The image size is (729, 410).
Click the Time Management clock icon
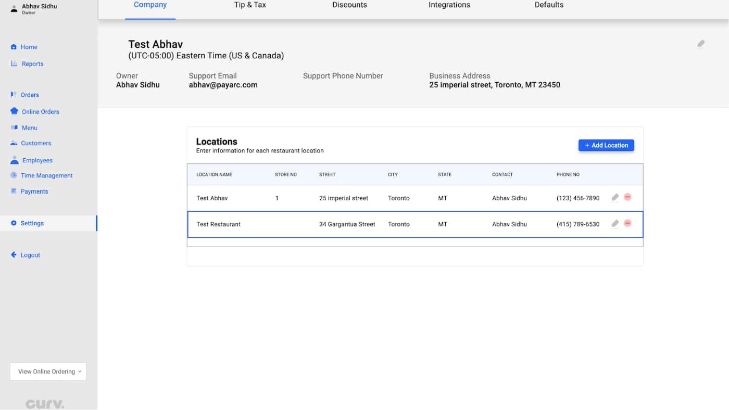14,175
